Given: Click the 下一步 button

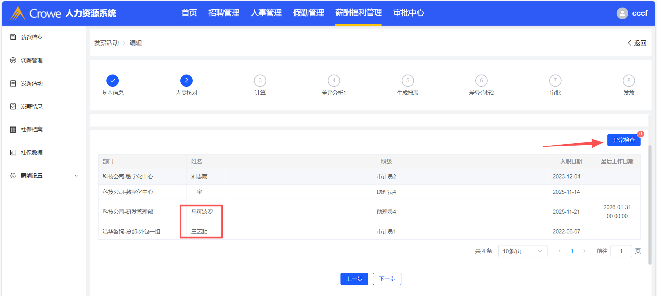Looking at the screenshot, I should click(x=387, y=279).
